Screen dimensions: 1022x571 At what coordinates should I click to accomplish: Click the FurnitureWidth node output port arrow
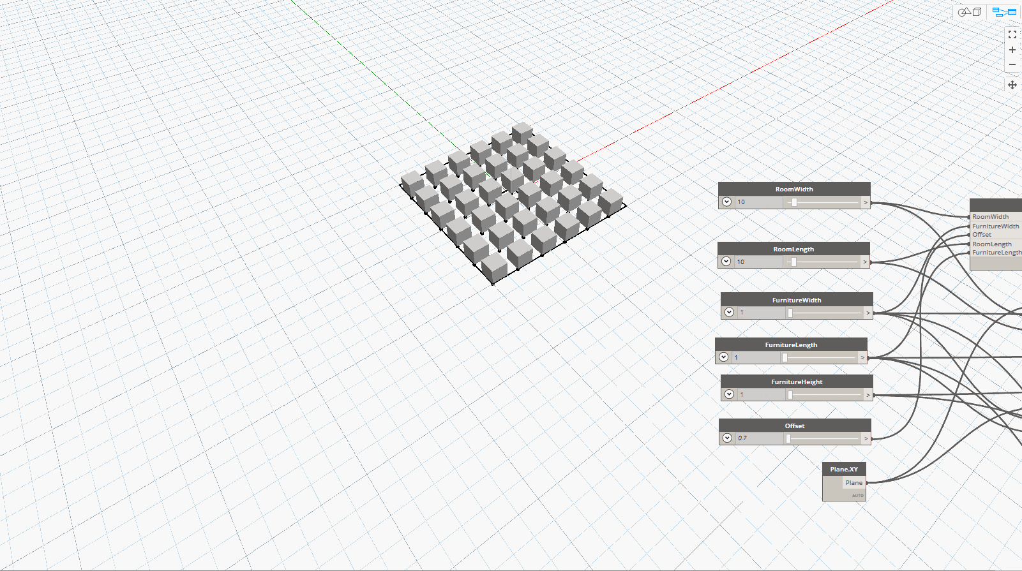[x=868, y=313]
